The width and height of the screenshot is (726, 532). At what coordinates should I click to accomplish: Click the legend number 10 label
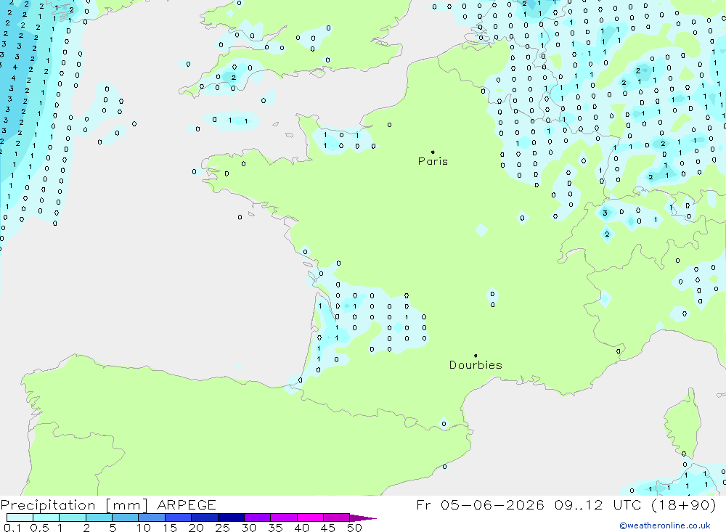point(143,528)
